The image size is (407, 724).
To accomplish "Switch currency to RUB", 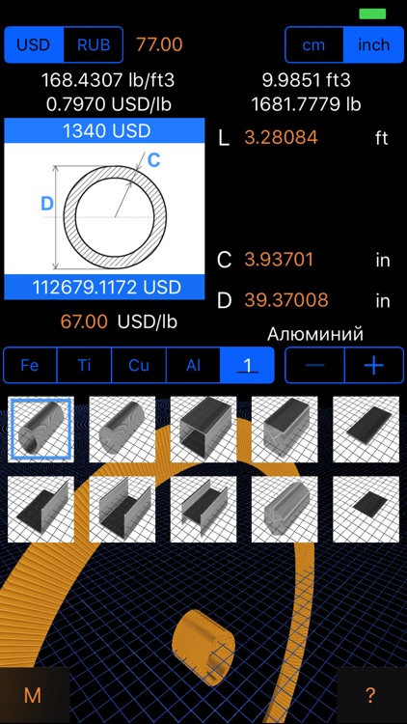I will 94,44.
